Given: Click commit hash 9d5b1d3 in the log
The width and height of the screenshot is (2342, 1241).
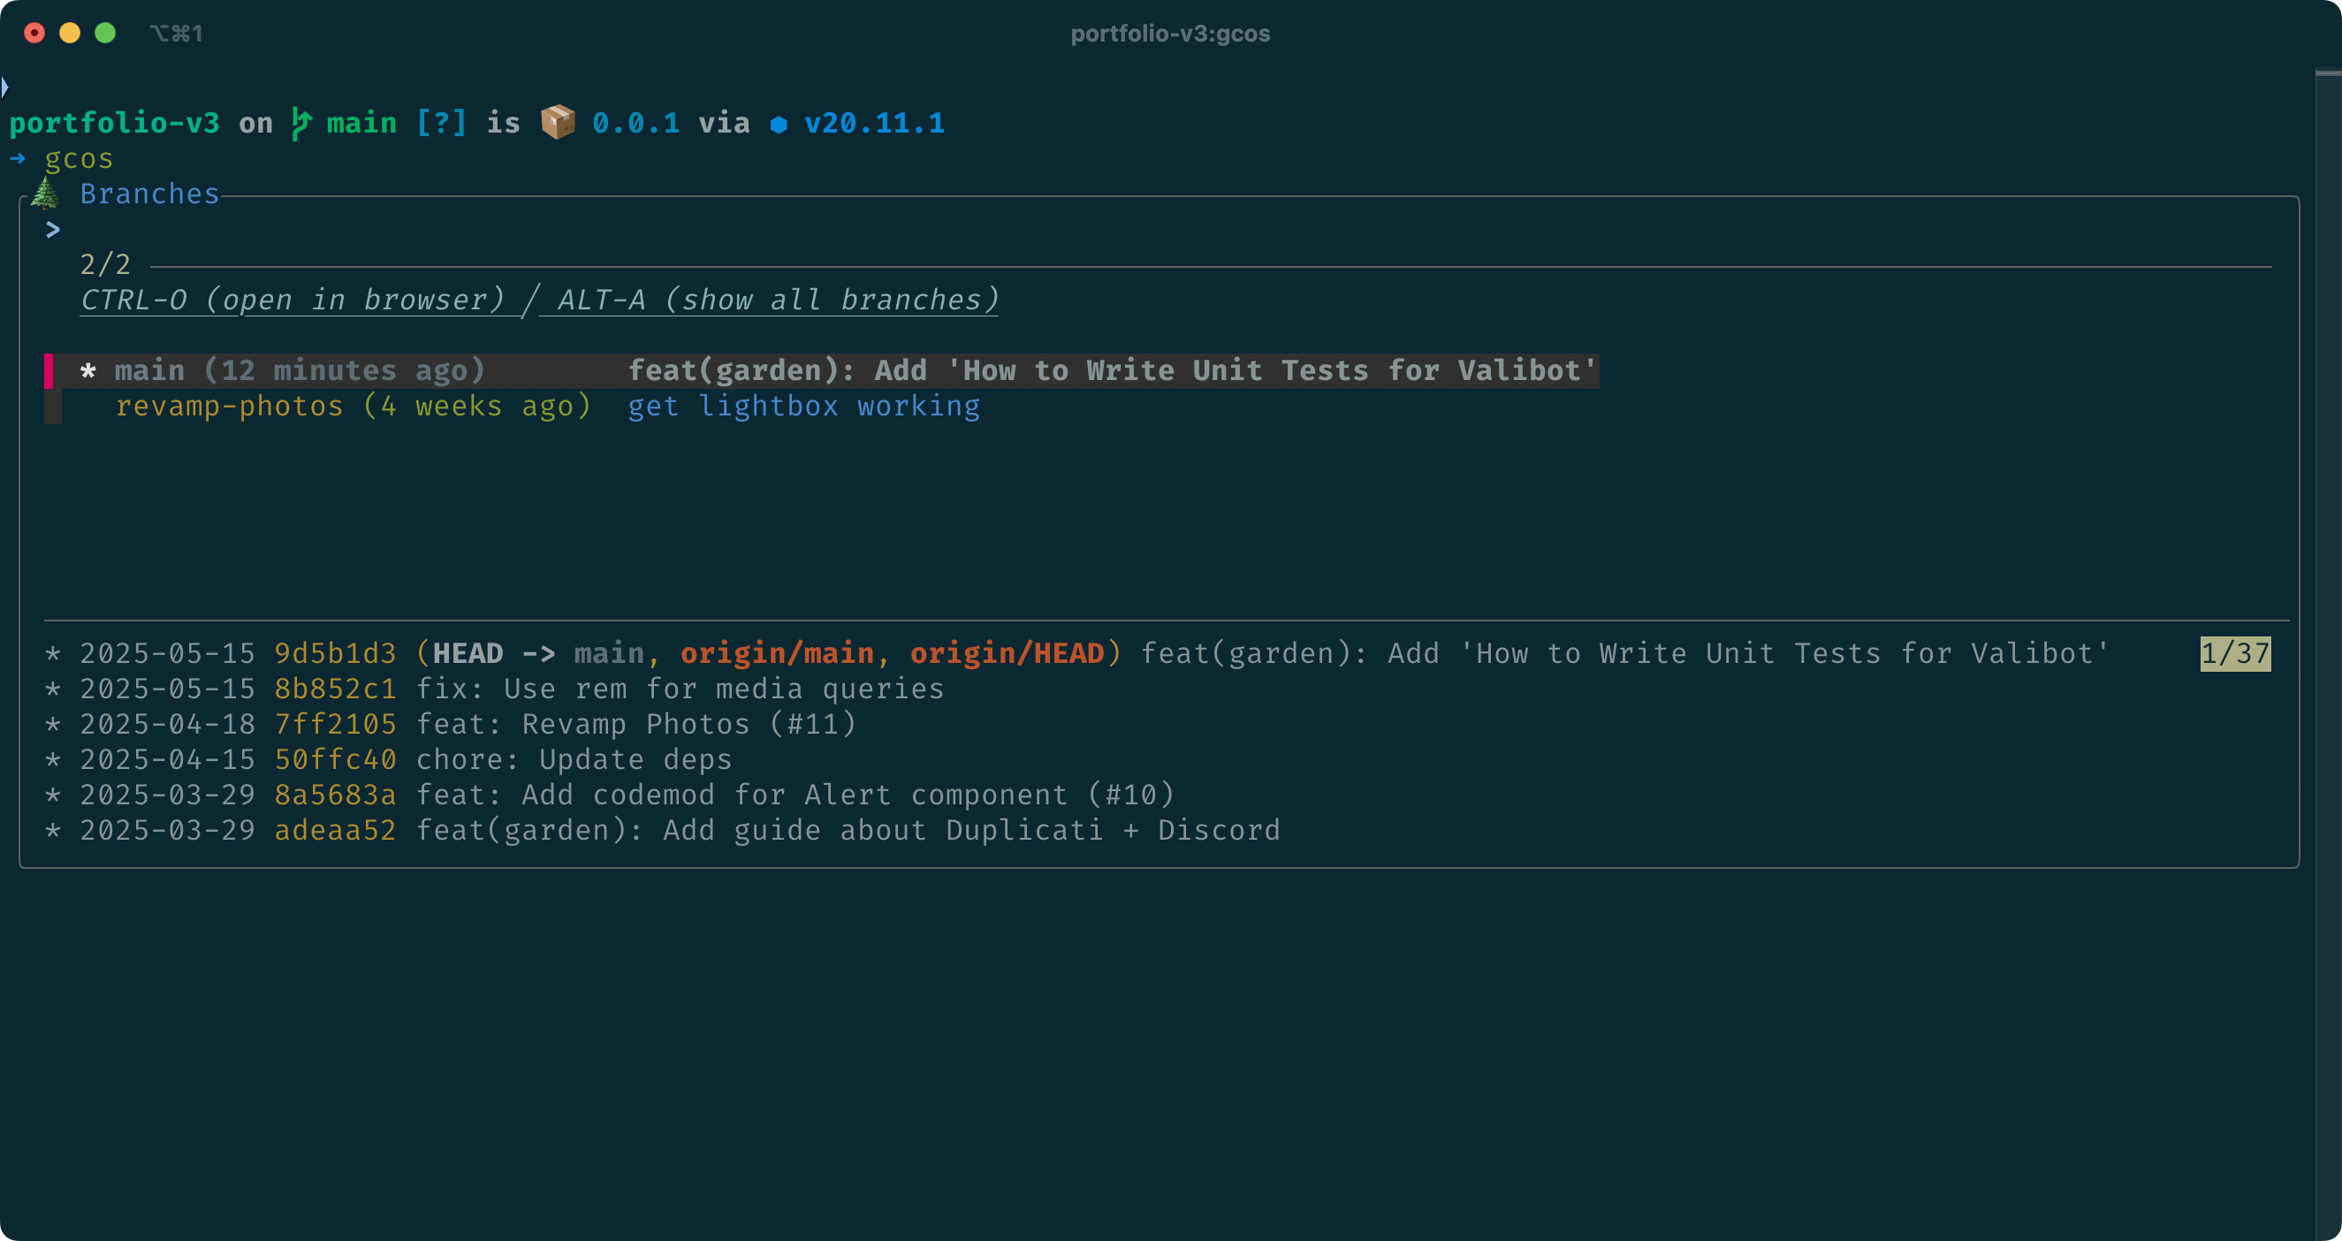Looking at the screenshot, I should pos(336,651).
